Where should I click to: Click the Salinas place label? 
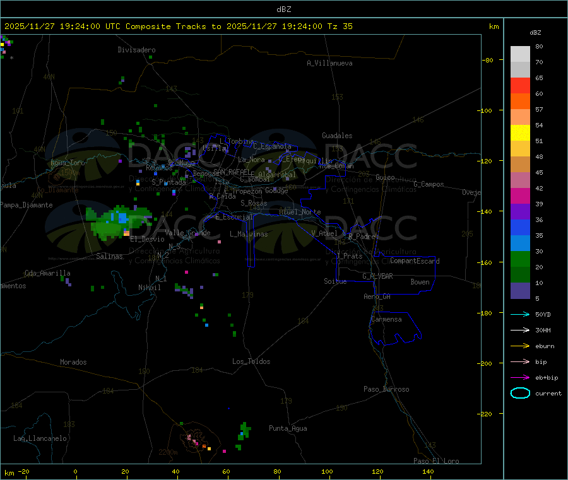pos(109,256)
